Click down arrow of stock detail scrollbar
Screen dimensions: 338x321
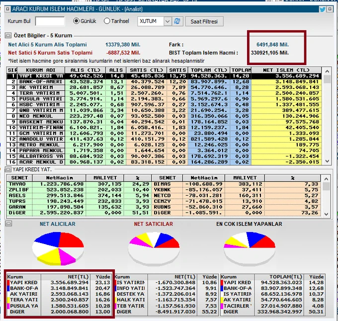click(326, 214)
